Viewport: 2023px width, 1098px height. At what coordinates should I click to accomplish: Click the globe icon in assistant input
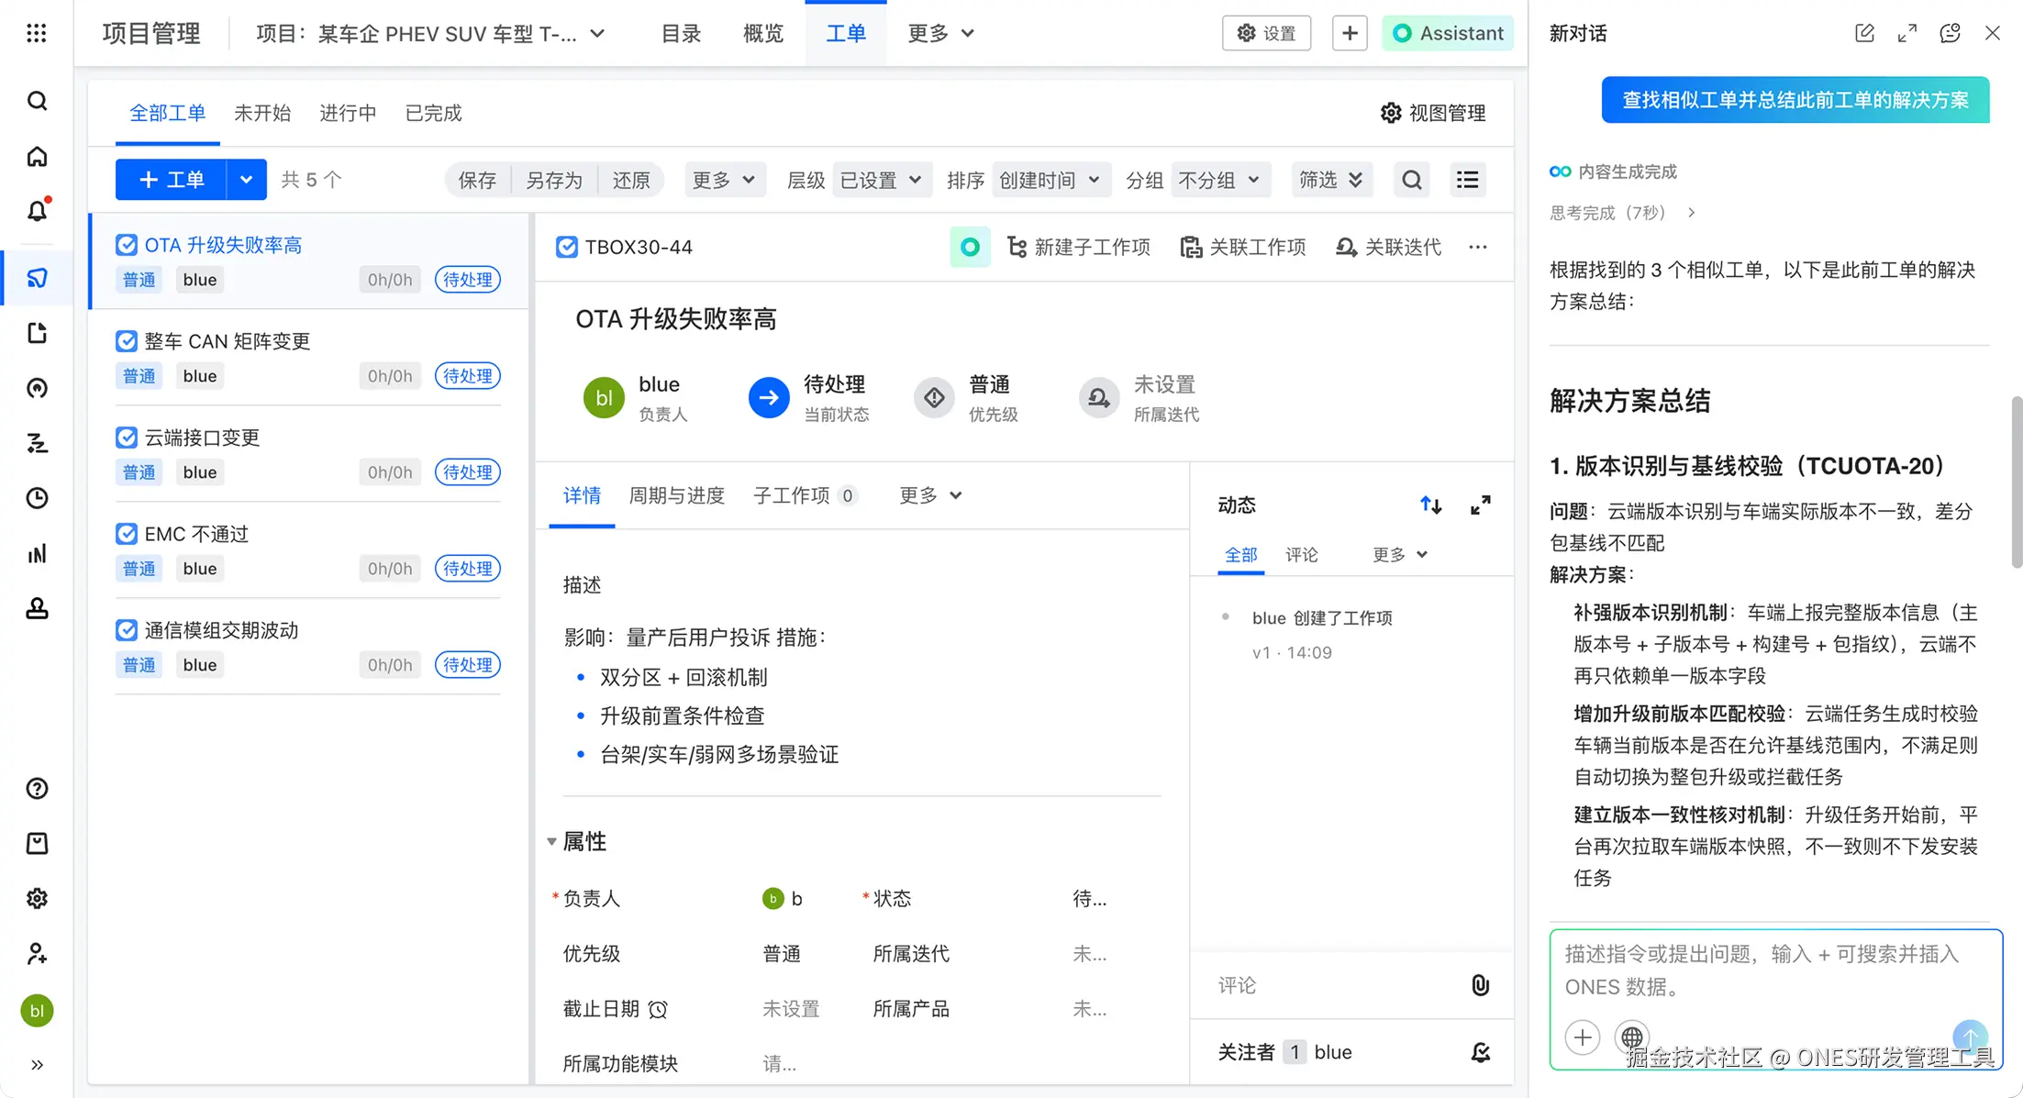point(1631,1037)
